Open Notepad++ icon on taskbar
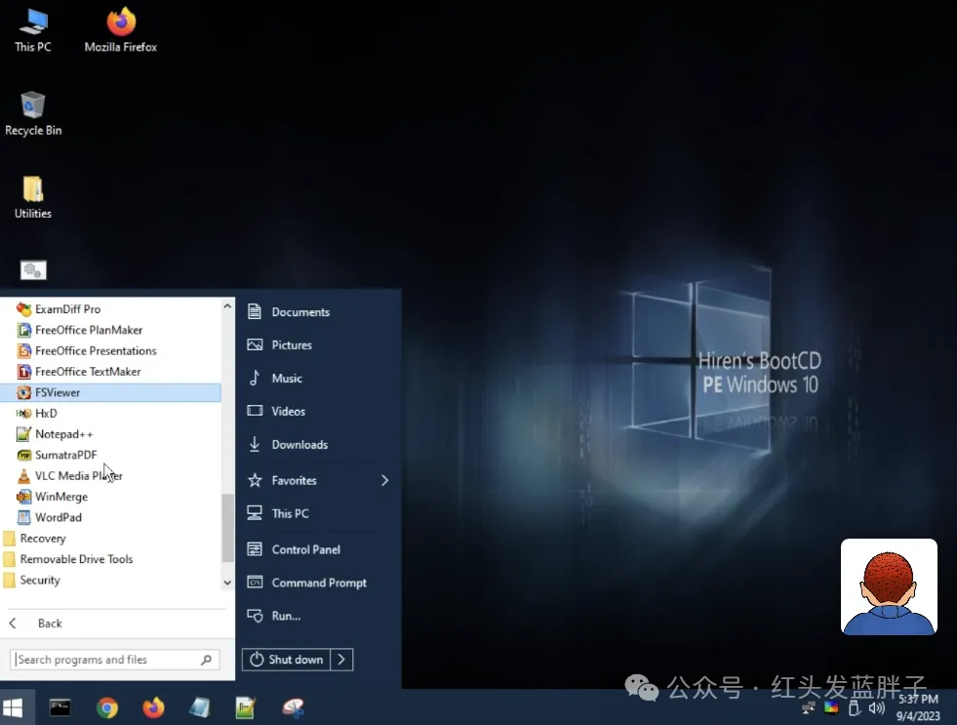957x725 pixels. 246,707
